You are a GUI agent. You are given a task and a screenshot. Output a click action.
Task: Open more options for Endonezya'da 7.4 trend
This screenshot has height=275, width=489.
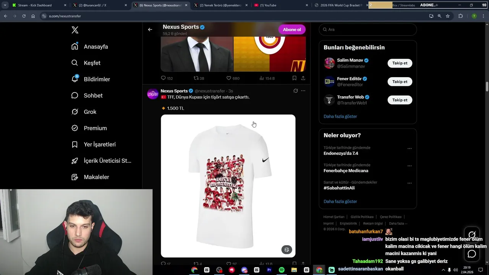click(410, 149)
